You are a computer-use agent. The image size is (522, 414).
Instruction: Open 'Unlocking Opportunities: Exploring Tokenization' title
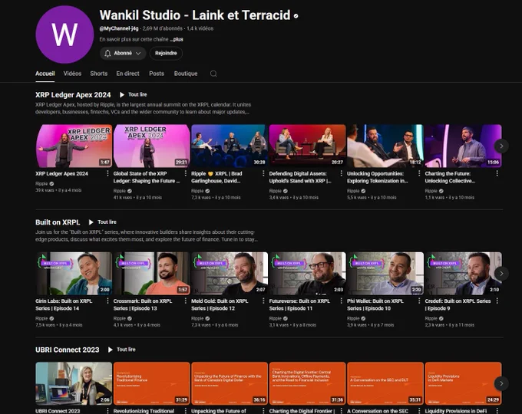pos(377,177)
